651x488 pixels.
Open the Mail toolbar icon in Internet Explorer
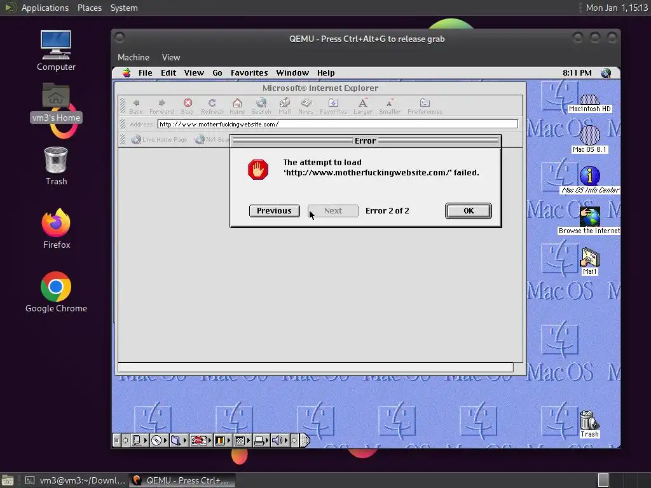click(285, 102)
